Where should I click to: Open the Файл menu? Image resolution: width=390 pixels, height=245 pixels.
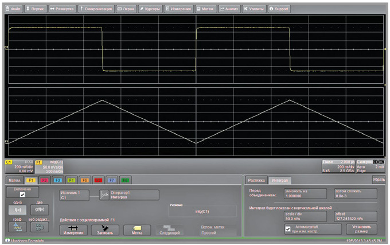(15, 9)
